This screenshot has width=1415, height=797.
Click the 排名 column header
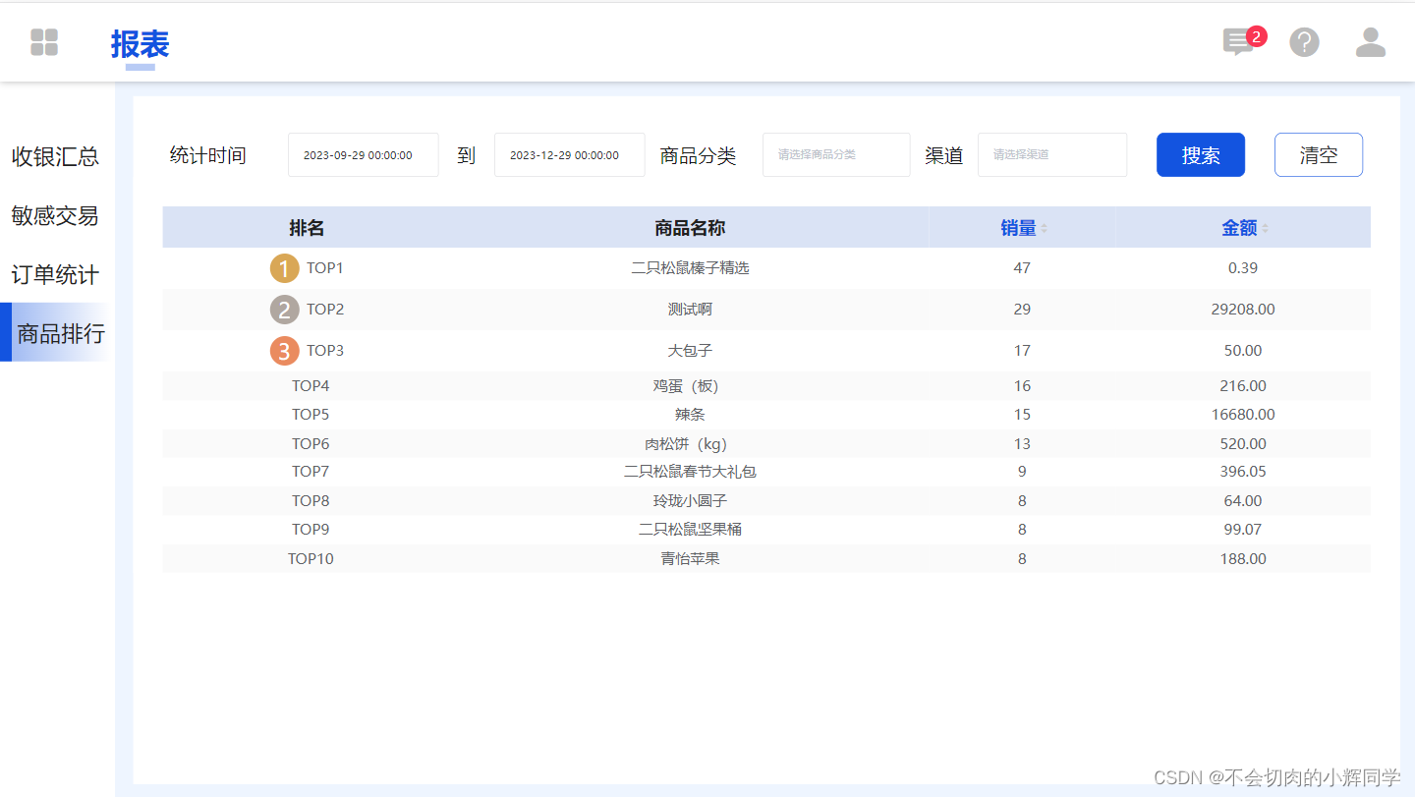[x=307, y=228]
